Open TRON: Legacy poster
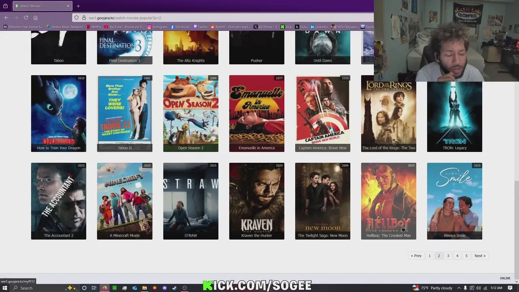The width and height of the screenshot is (519, 292). click(x=455, y=117)
